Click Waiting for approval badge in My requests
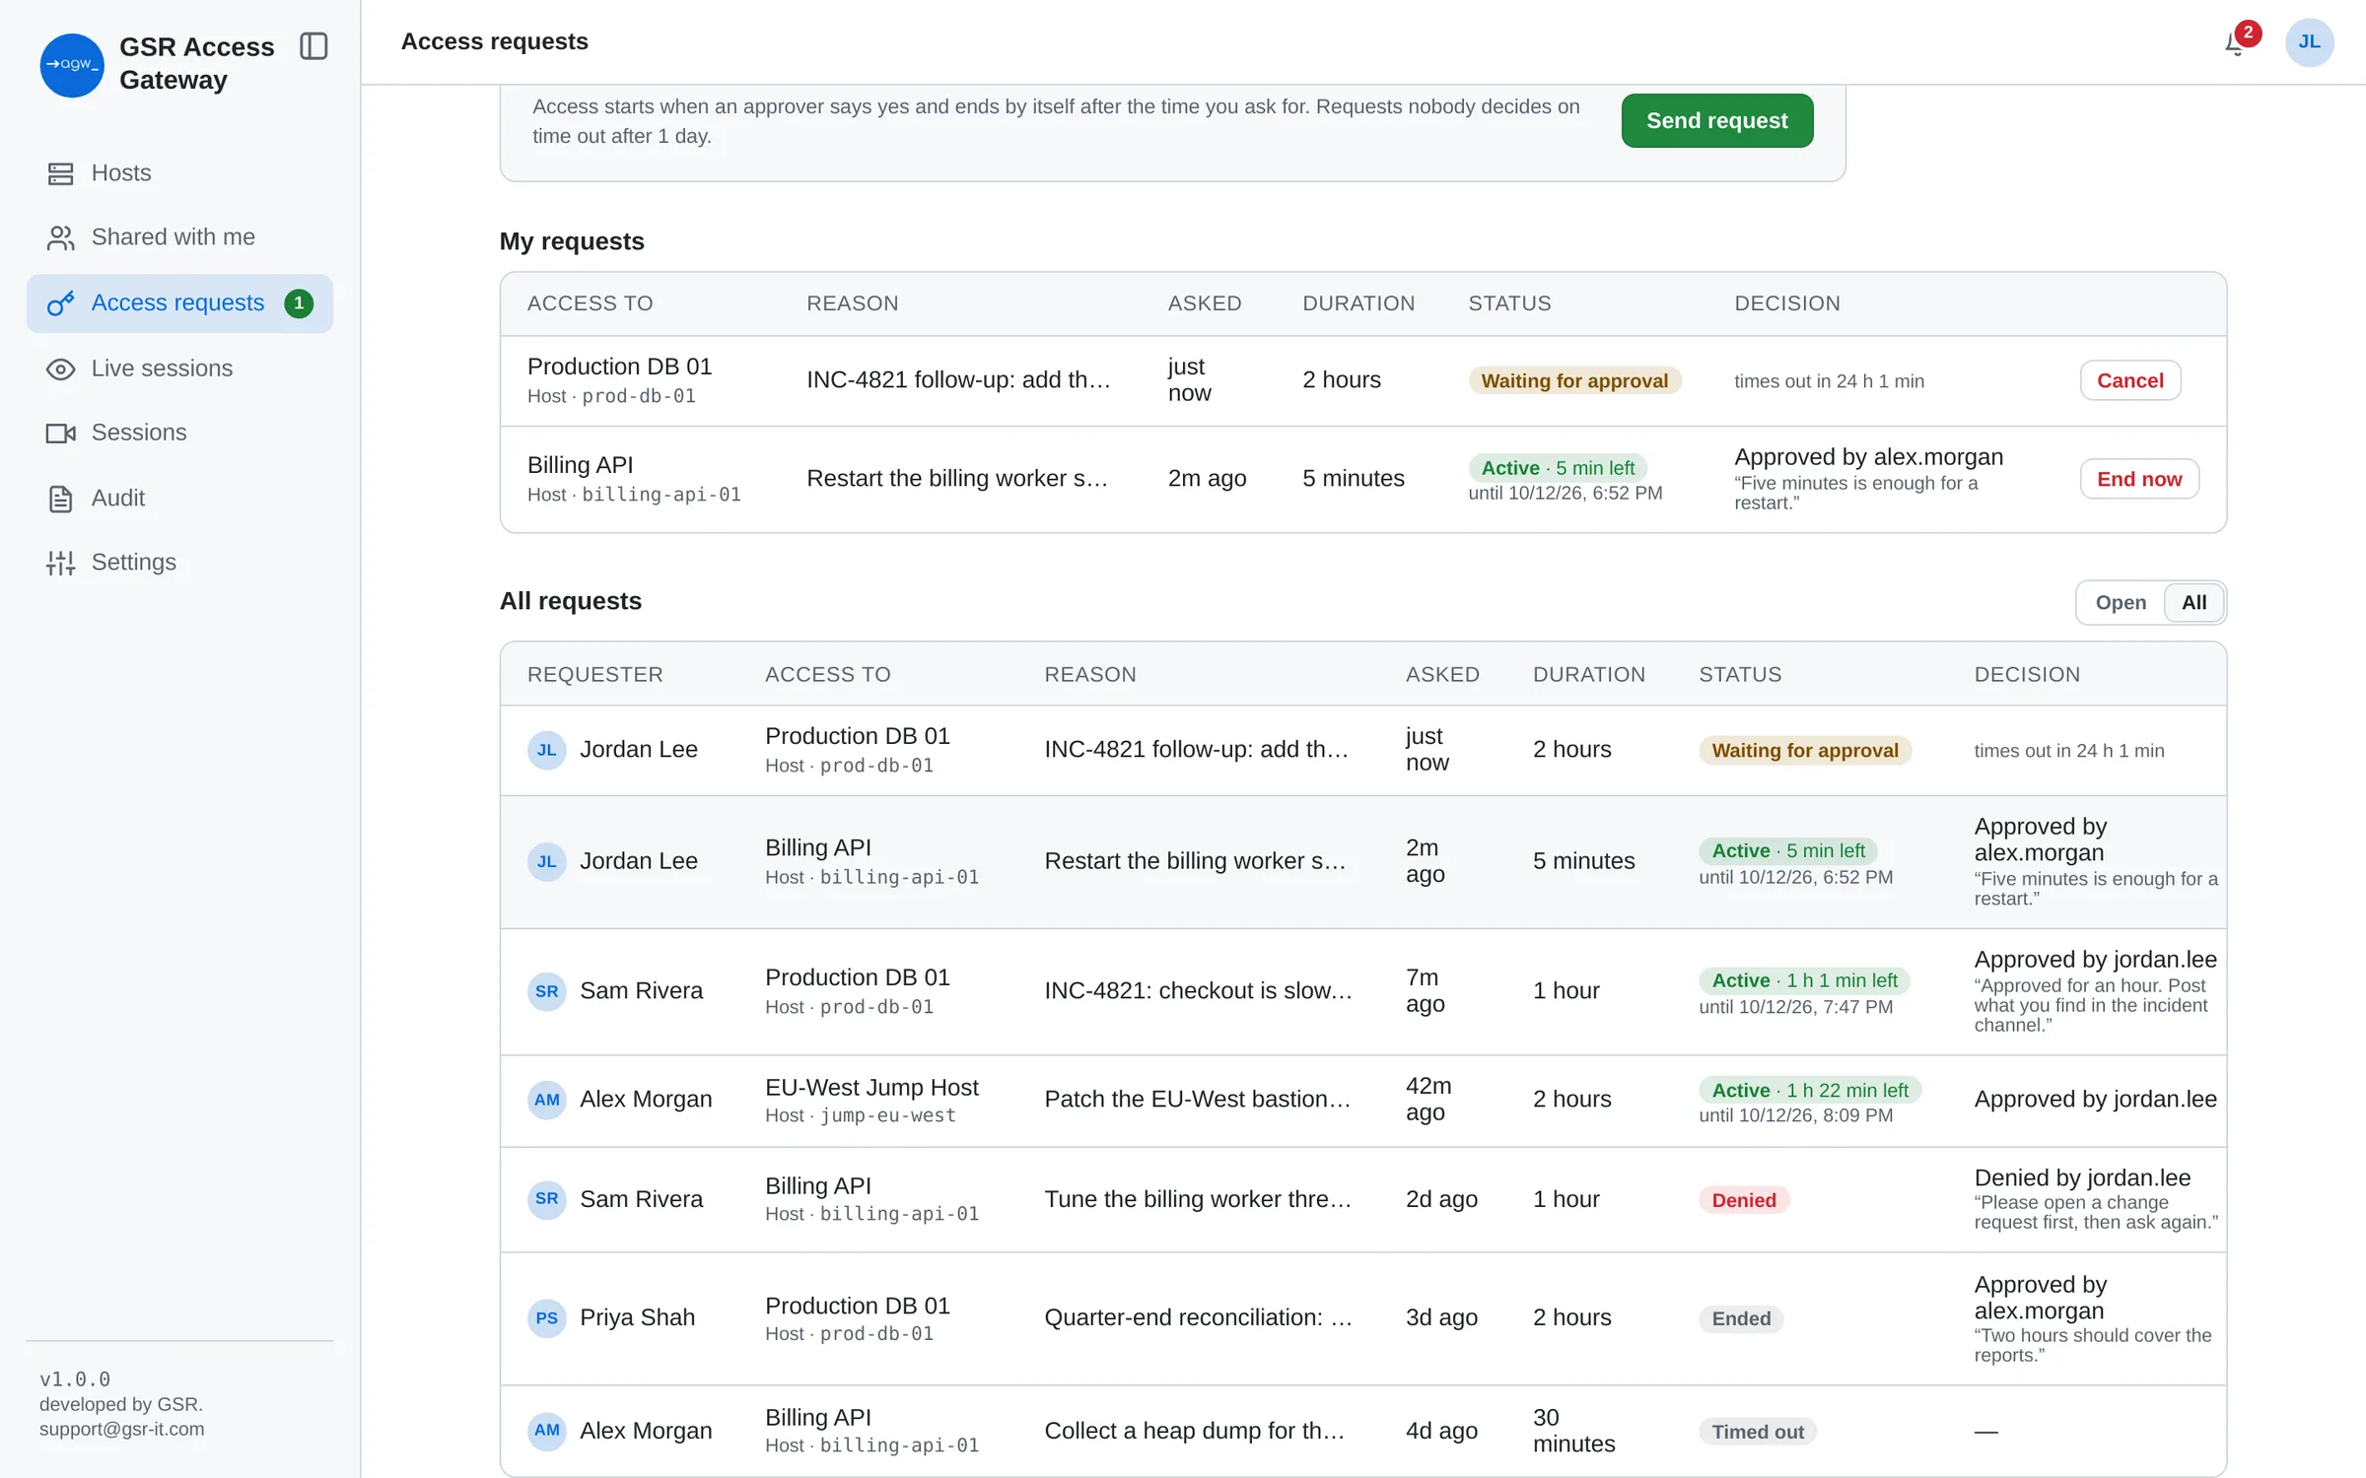 [1574, 381]
